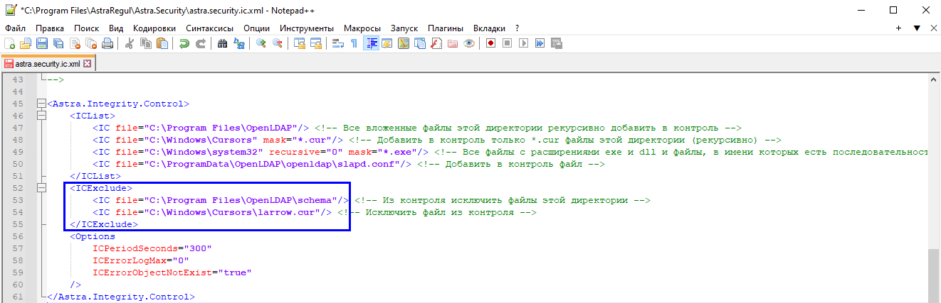Image resolution: width=941 pixels, height=303 pixels.
Task: Click the plus button in the menu bar
Action: (898, 28)
